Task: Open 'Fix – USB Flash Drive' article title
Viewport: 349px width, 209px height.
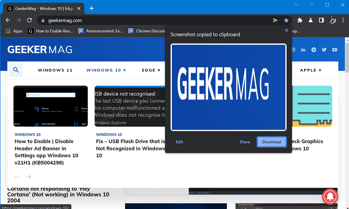Action: pyautogui.click(x=130, y=148)
